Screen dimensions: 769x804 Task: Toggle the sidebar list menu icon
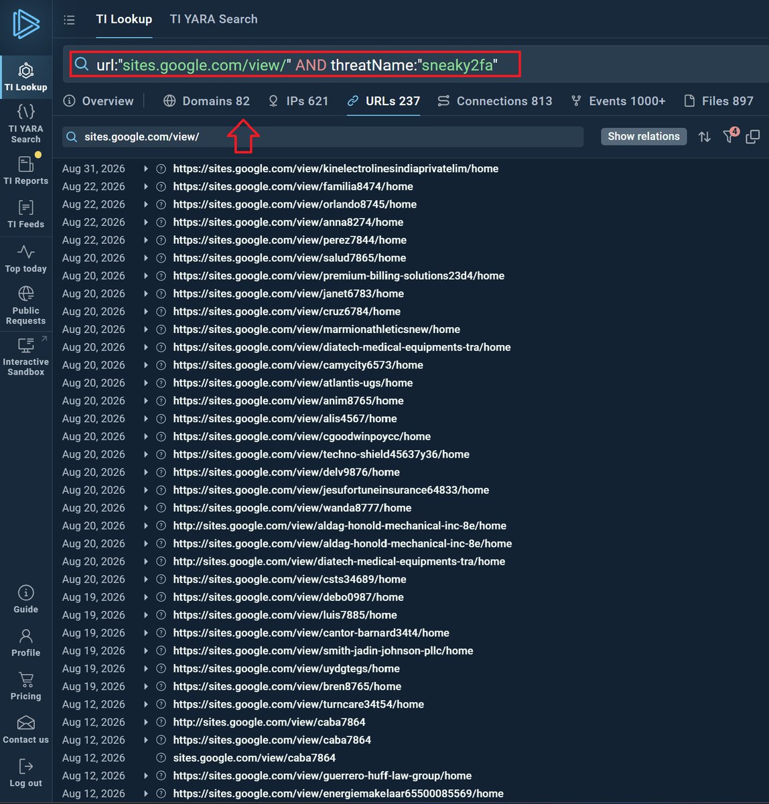[x=69, y=20]
